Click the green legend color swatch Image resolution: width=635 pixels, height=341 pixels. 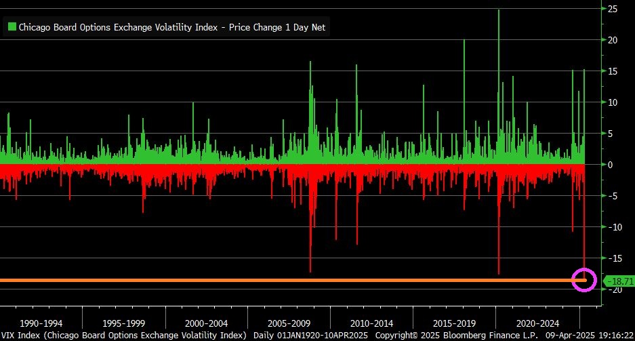(x=12, y=27)
